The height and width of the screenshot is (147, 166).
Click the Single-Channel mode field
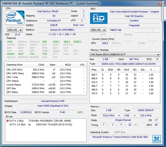[123, 120]
